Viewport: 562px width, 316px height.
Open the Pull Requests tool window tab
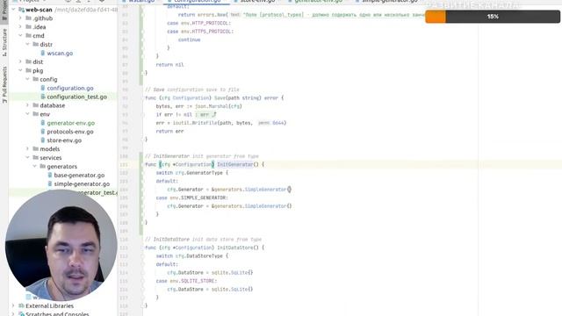tap(4, 84)
